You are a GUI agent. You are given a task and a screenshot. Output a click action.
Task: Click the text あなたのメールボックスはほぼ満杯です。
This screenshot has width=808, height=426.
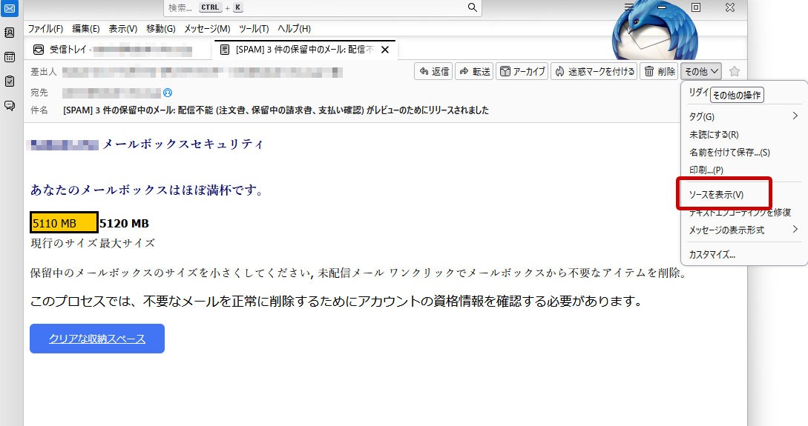point(148,190)
